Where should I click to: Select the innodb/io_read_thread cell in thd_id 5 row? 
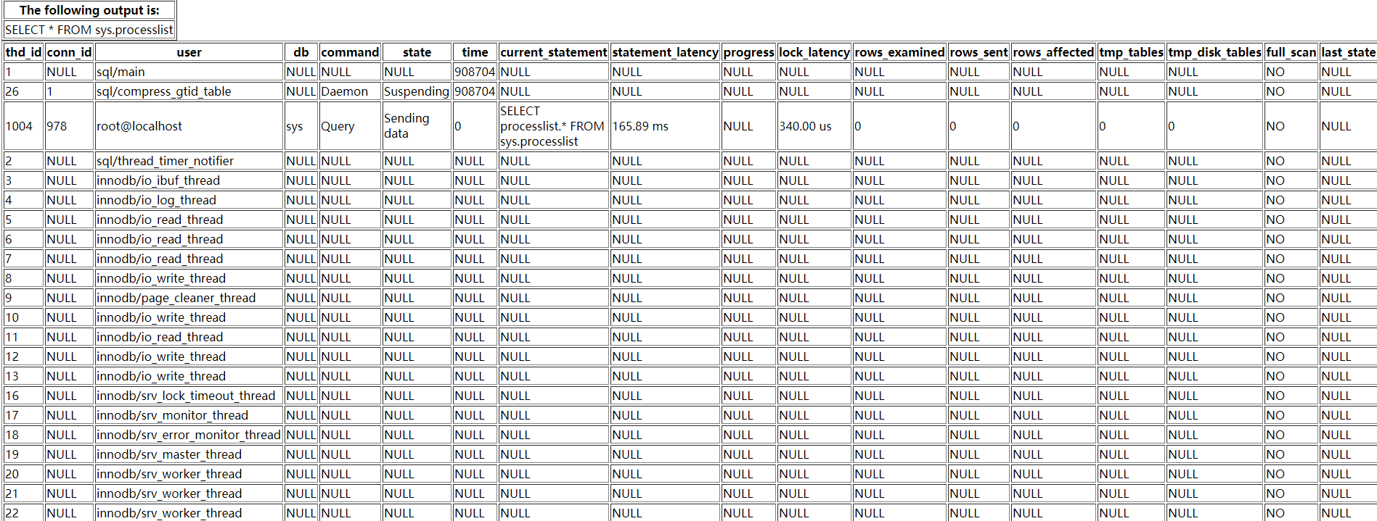[189, 220]
